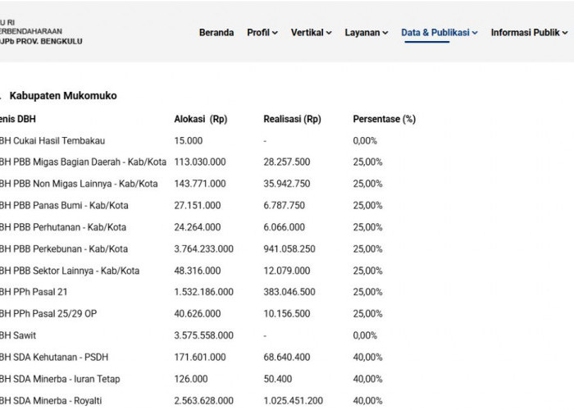Screen dimensions: 574x410
Task: Expand the Profil dropdown chevron
Action: click(x=275, y=33)
